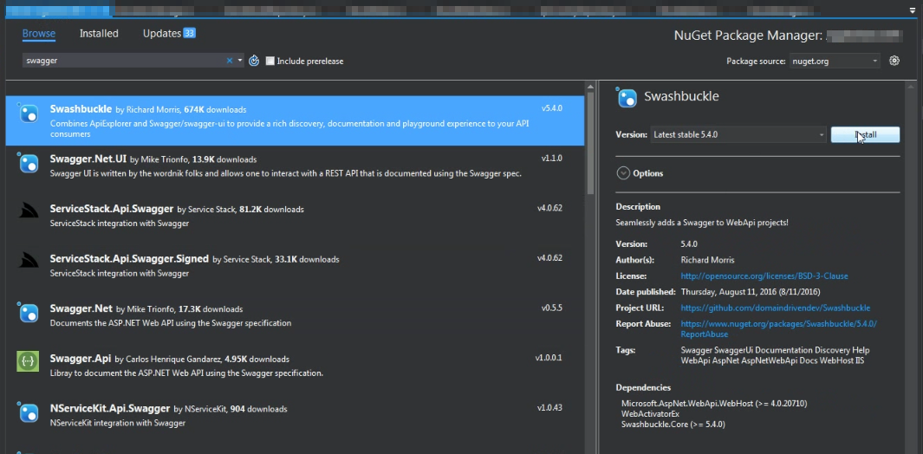The height and width of the screenshot is (454, 923).
Task: Click the Description heading in details pane
Action: coord(638,207)
